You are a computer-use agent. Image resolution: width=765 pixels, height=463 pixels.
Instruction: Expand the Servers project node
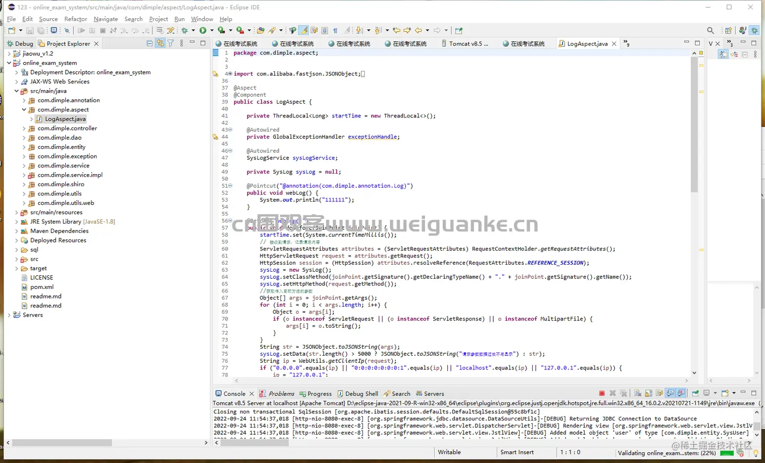9,315
